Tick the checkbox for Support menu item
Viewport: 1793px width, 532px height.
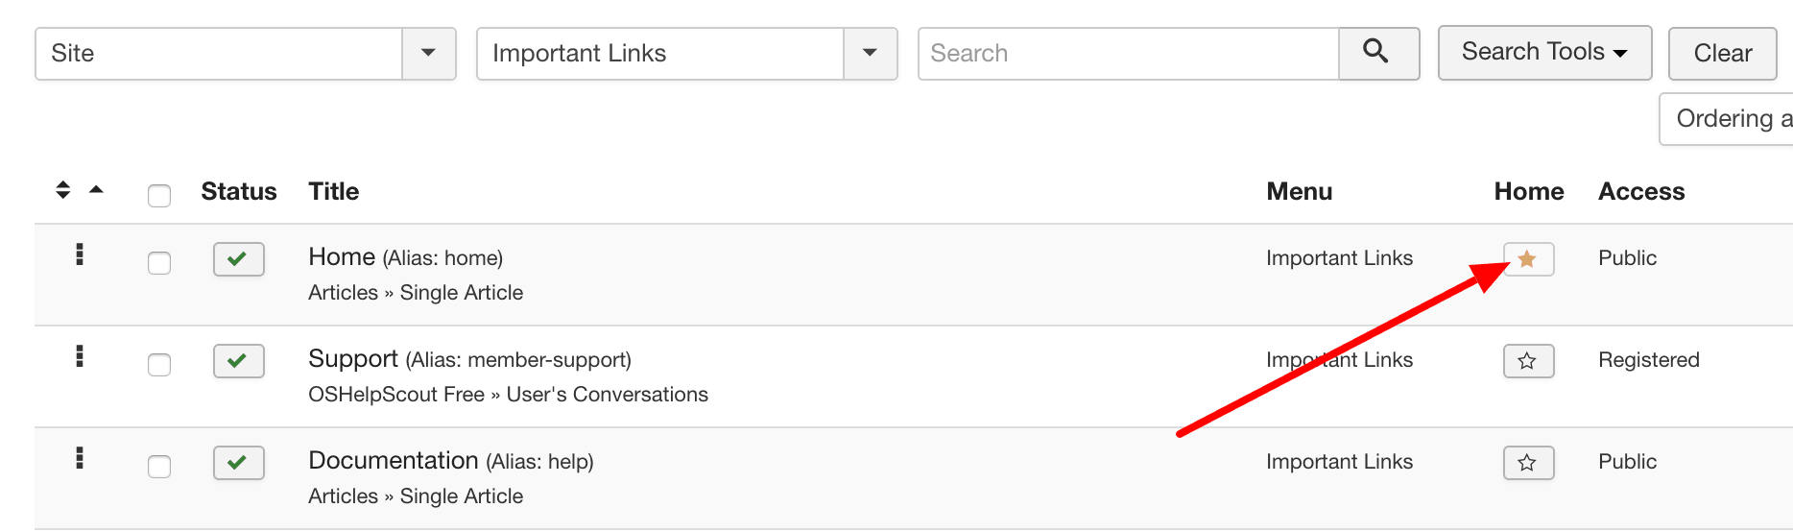click(x=159, y=365)
